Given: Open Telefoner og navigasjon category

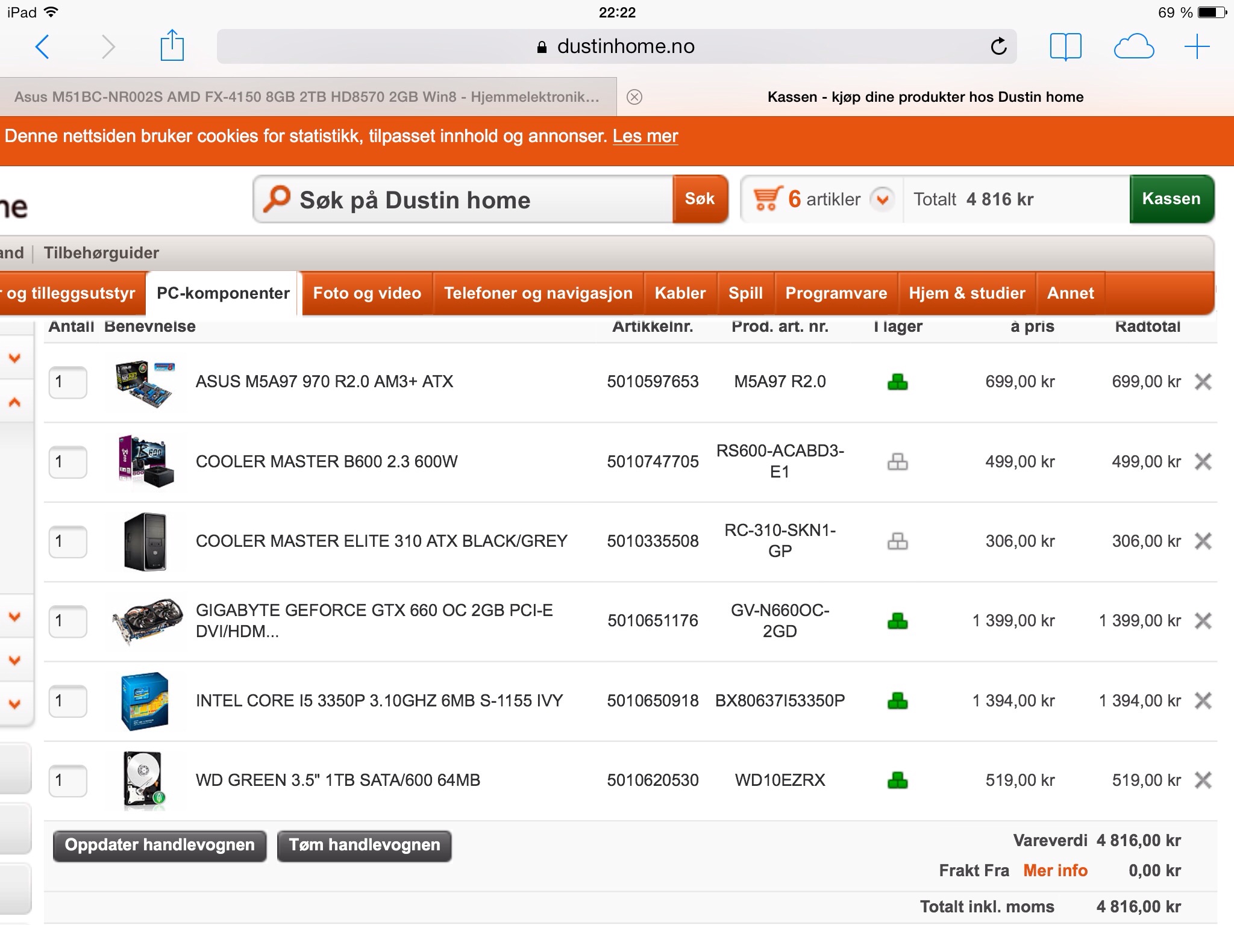Looking at the screenshot, I should coord(538,293).
